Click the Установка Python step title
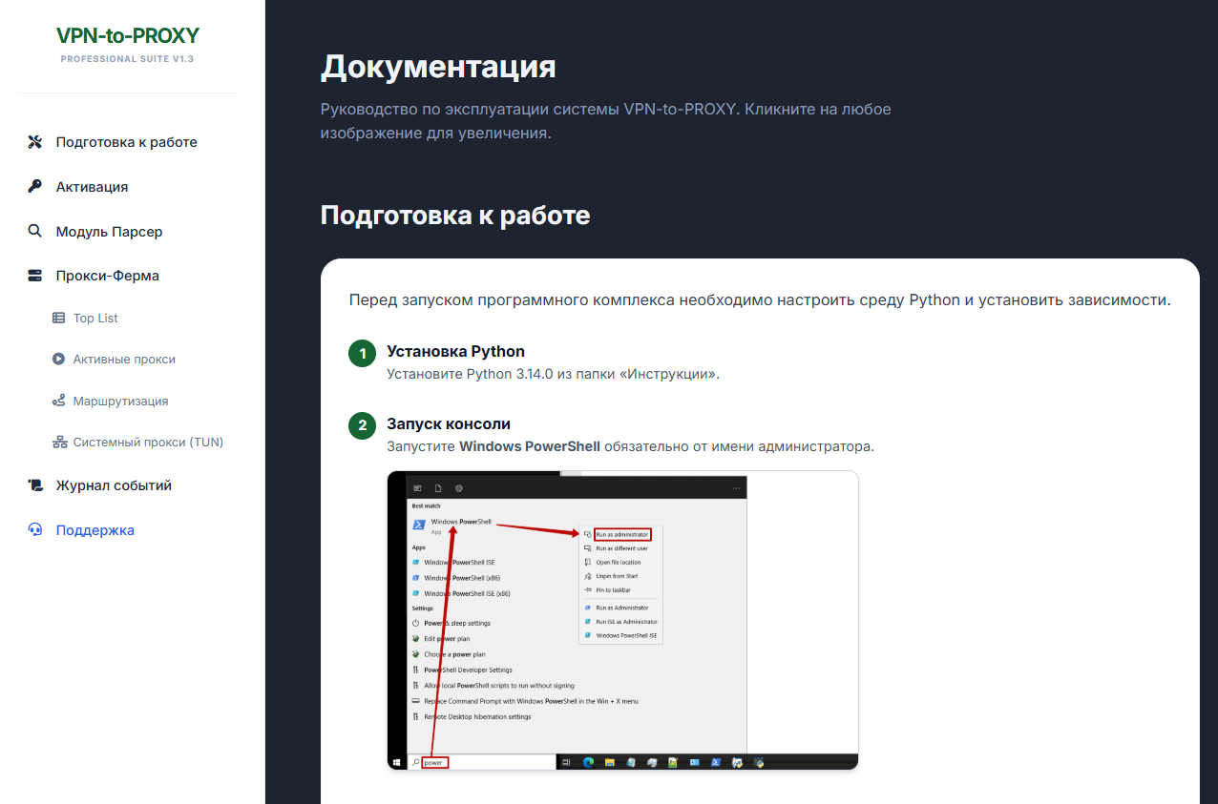This screenshot has height=804, width=1218. (x=455, y=352)
